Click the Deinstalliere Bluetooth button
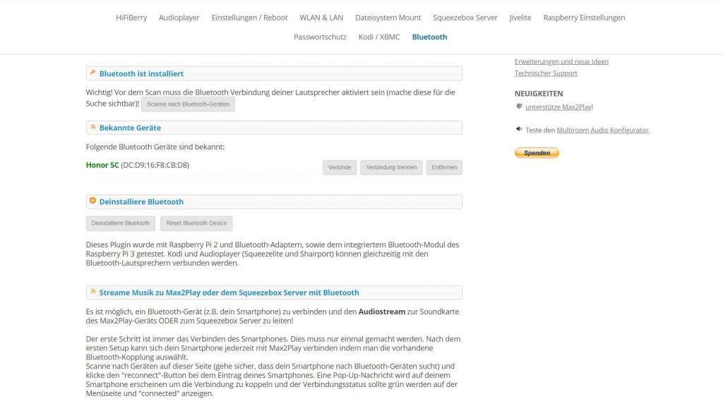The width and height of the screenshot is (723, 406). tap(120, 223)
